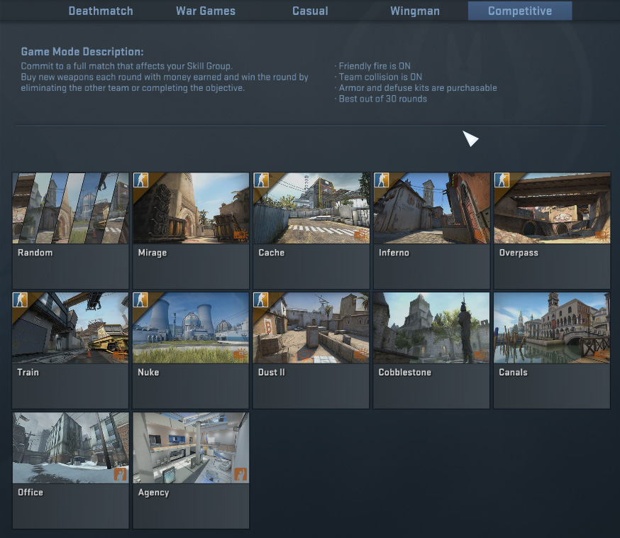
Task: Select the Train map image
Action: coord(70,328)
